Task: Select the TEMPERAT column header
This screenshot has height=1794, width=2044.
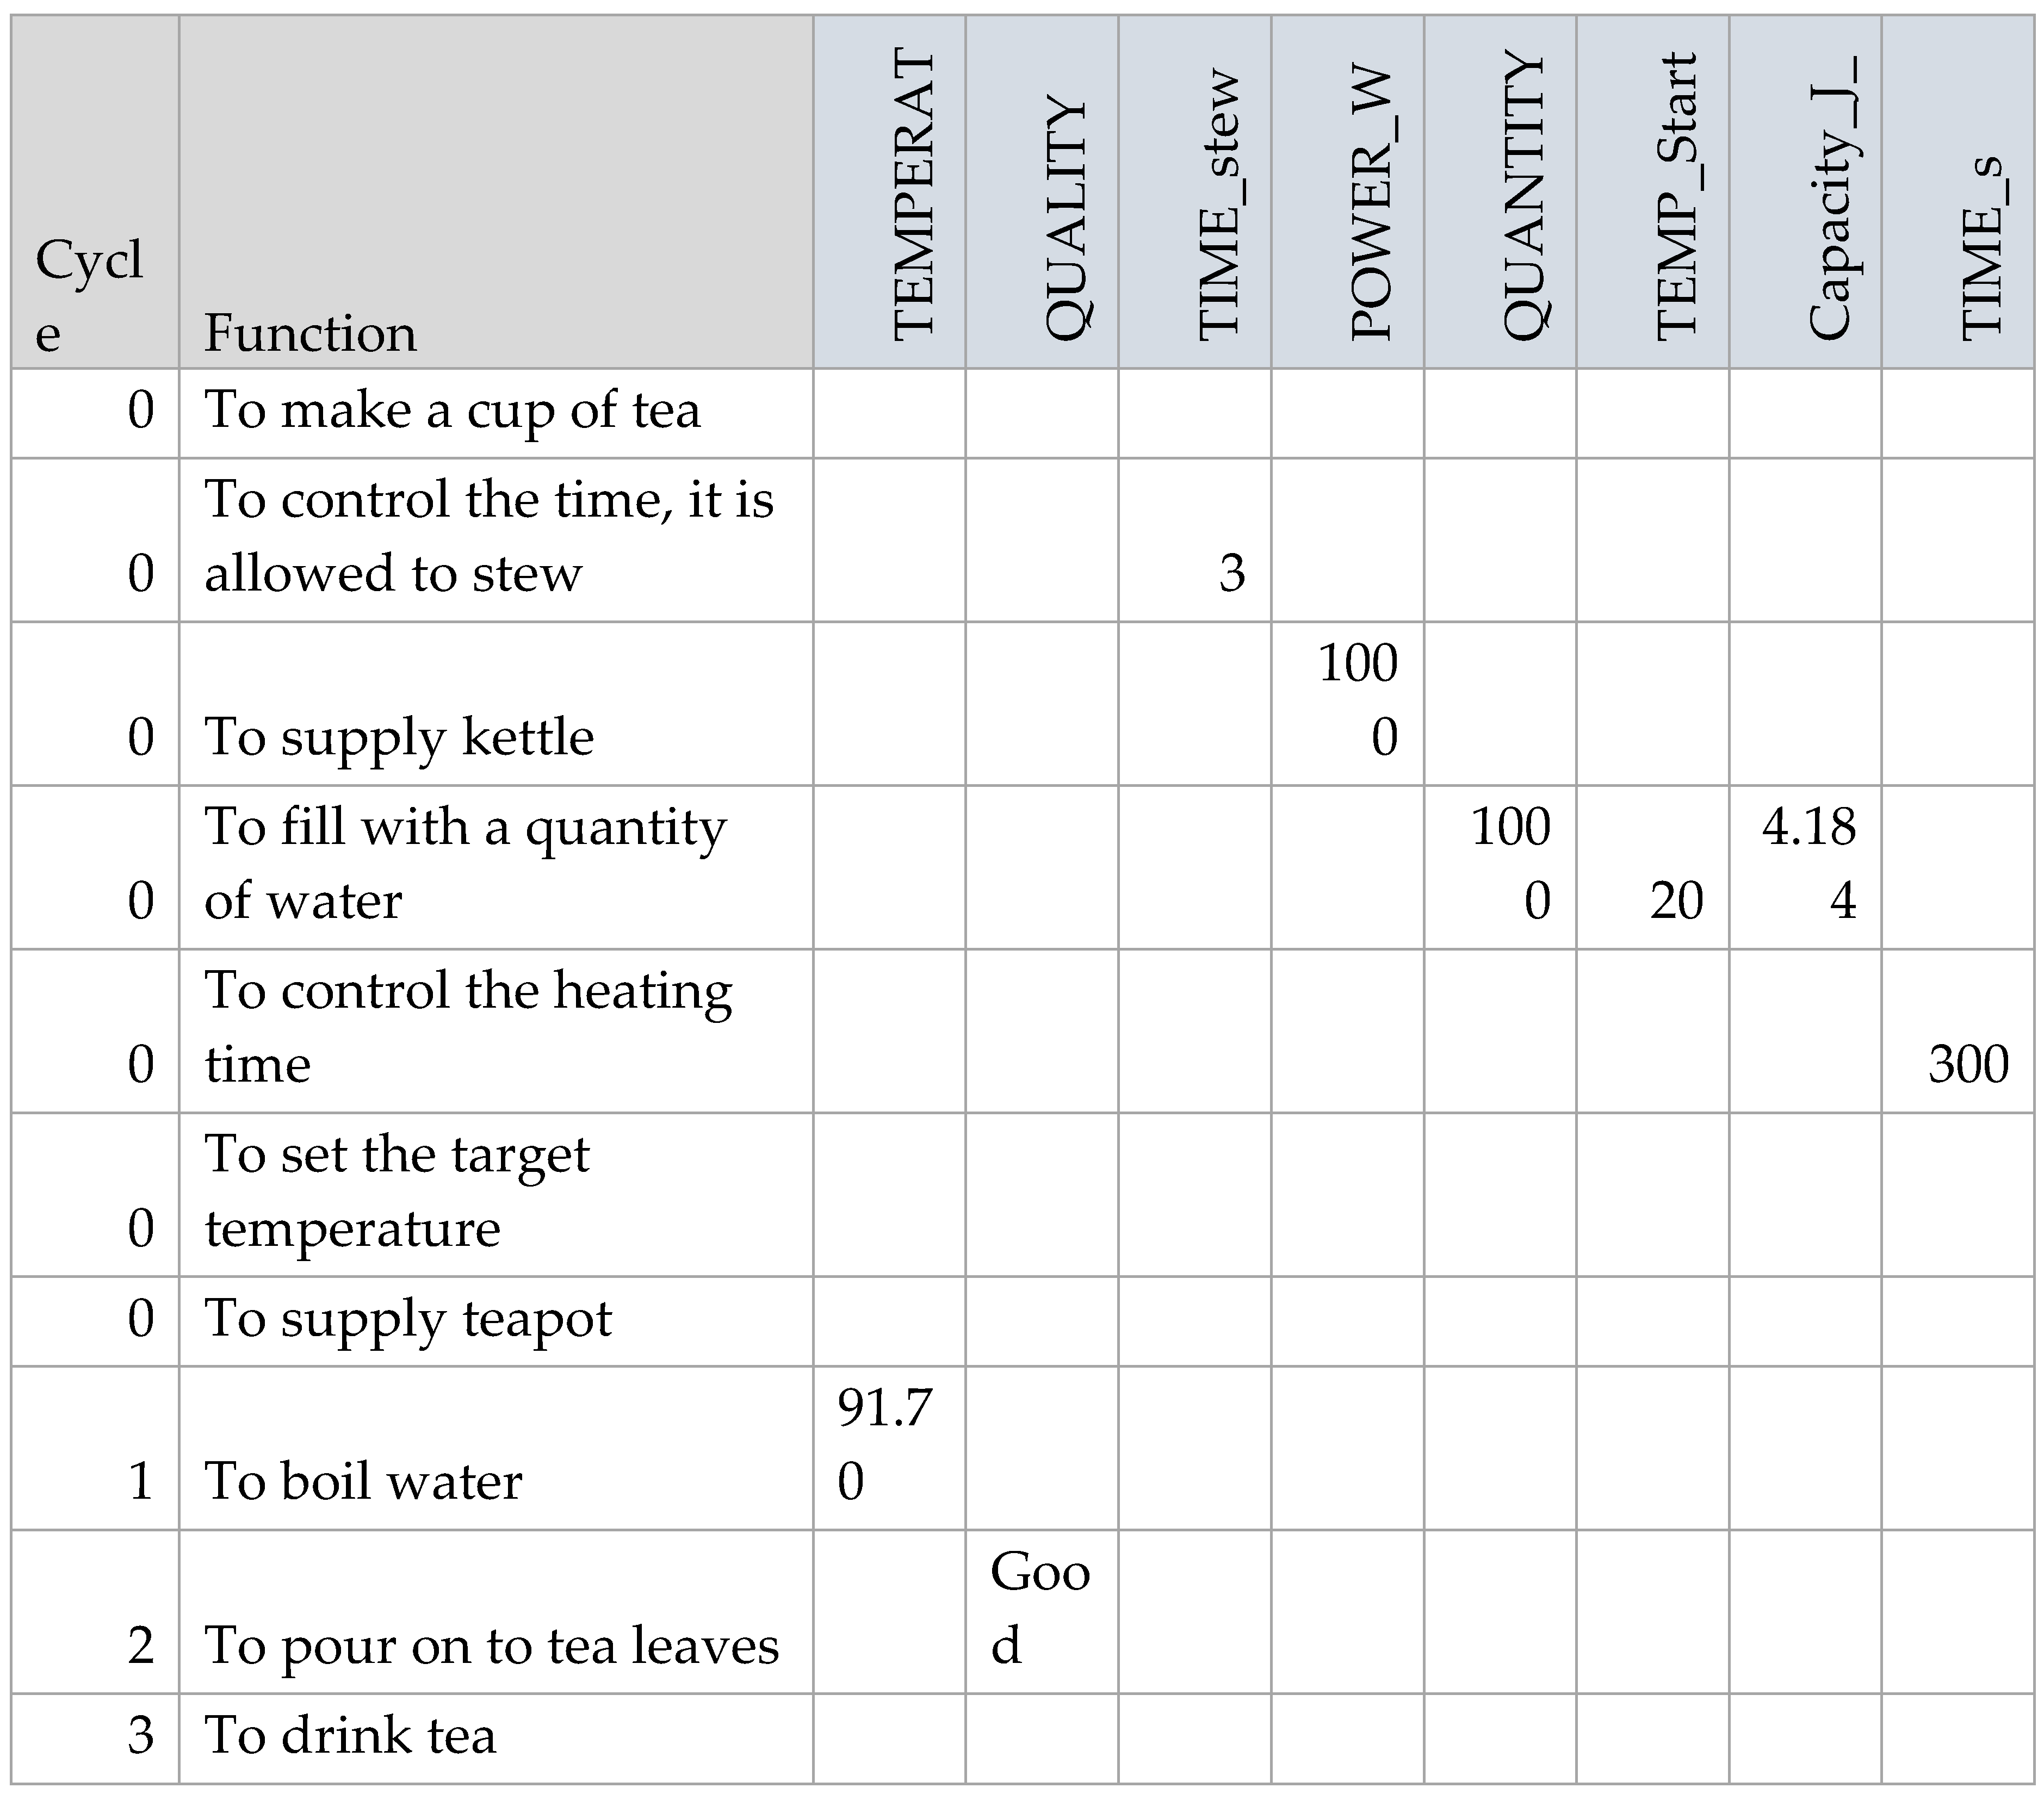Action: pos(912,196)
